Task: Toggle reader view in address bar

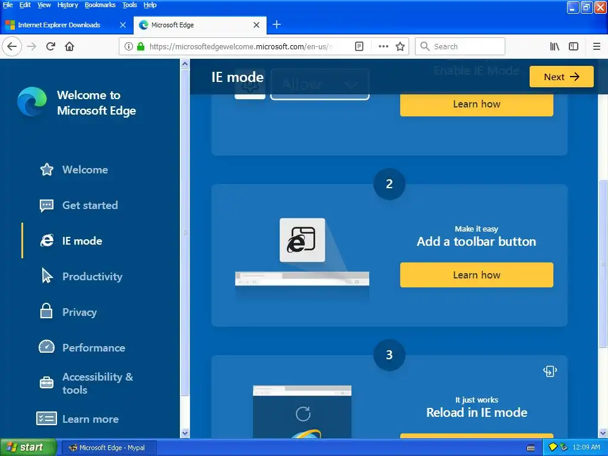Action: (359, 46)
